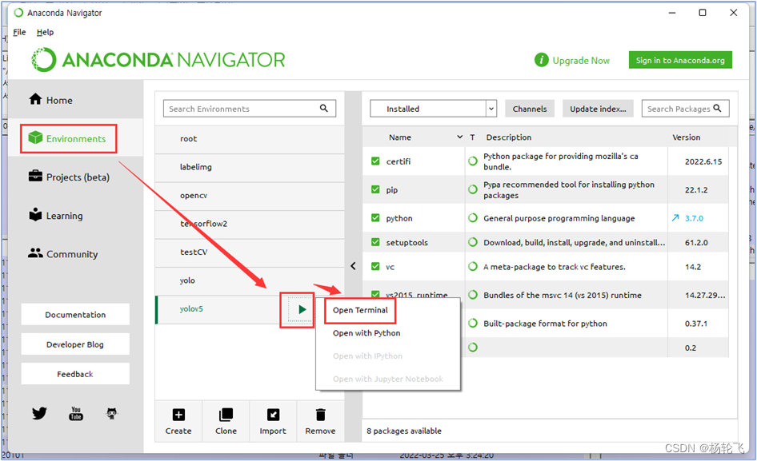757x461 pixels.
Task: Toggle the certifi package checkbox
Action: pyautogui.click(x=375, y=161)
